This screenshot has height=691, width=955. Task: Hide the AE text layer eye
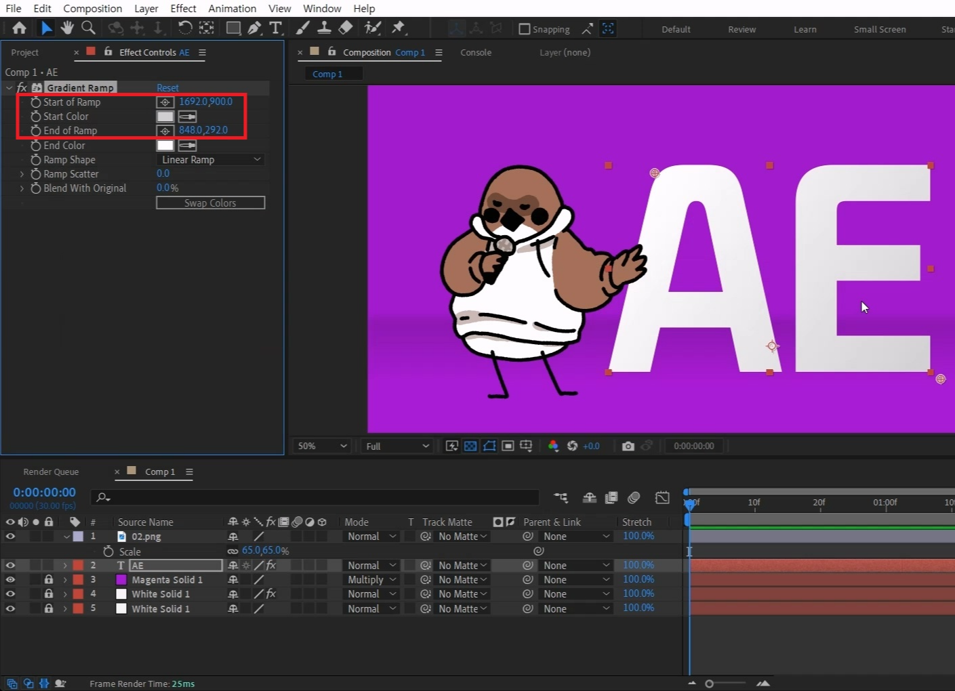[x=10, y=565]
